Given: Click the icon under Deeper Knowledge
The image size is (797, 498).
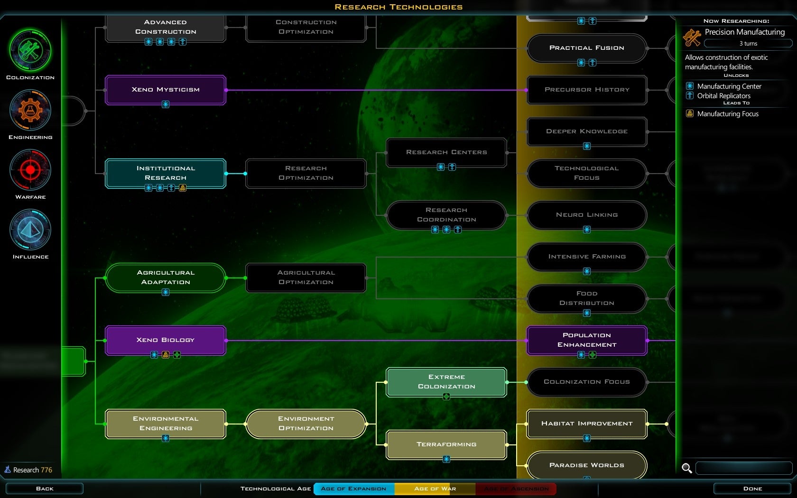Looking at the screenshot, I should 587,146.
